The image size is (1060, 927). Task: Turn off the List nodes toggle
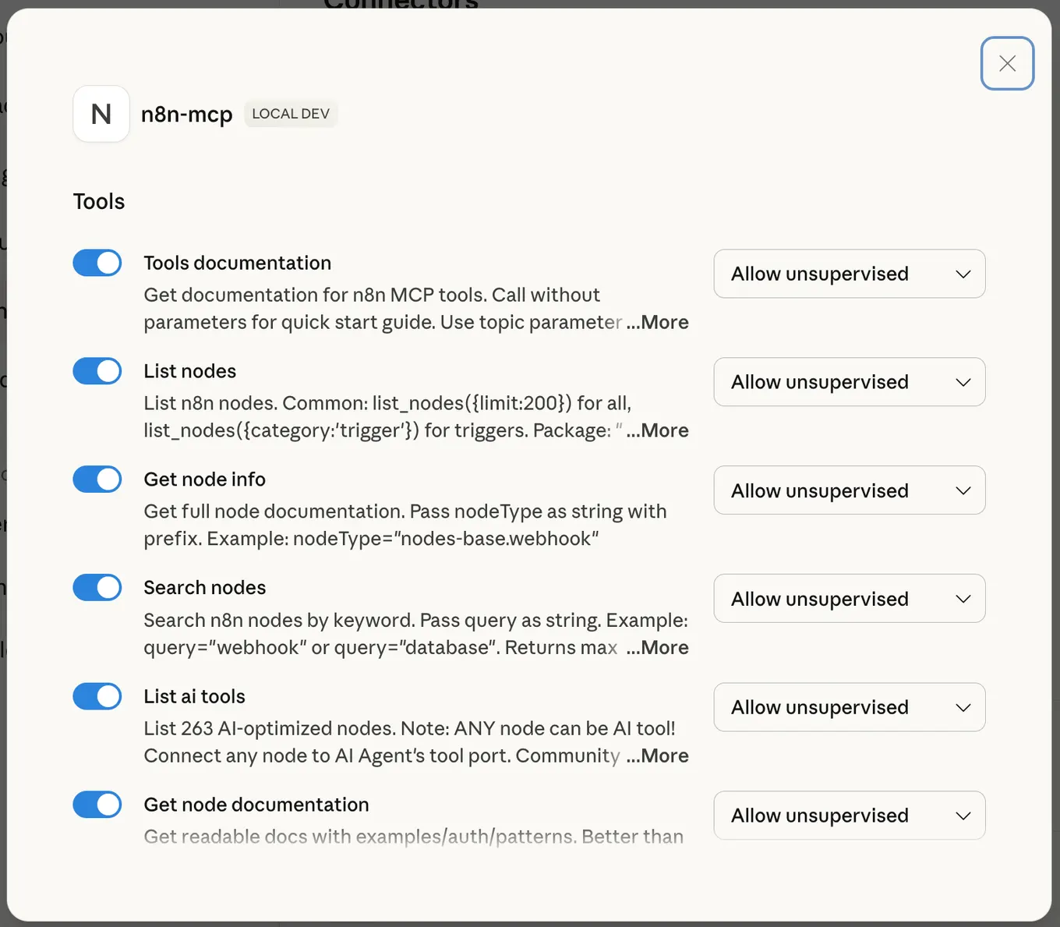click(97, 371)
